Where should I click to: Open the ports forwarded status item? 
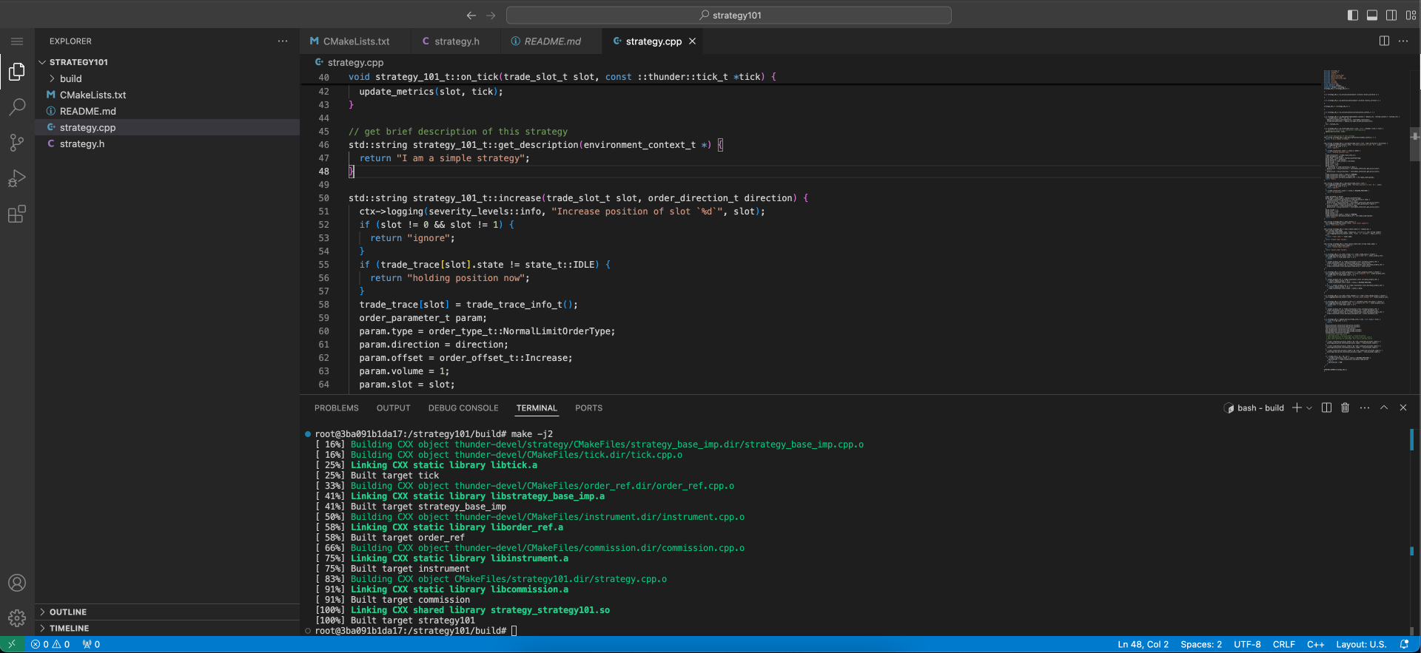[x=91, y=644]
